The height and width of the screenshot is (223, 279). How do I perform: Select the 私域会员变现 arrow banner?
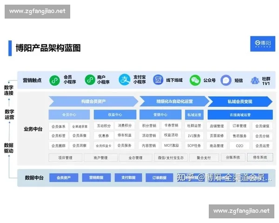(x=239, y=101)
